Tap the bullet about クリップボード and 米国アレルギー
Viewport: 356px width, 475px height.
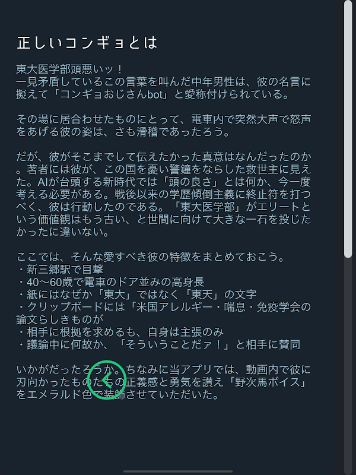(164, 313)
